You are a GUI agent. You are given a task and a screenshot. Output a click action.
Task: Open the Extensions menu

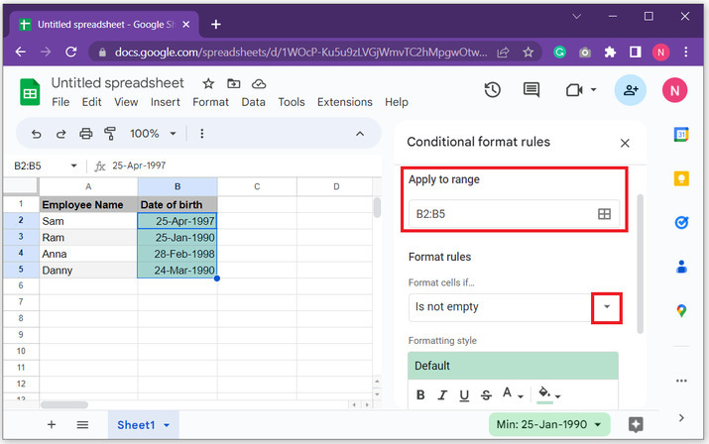(x=344, y=102)
